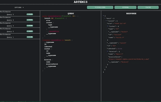Collapse the "rocket" node in response
Viewport: 161px width, 102px height.
pos(108,26)
